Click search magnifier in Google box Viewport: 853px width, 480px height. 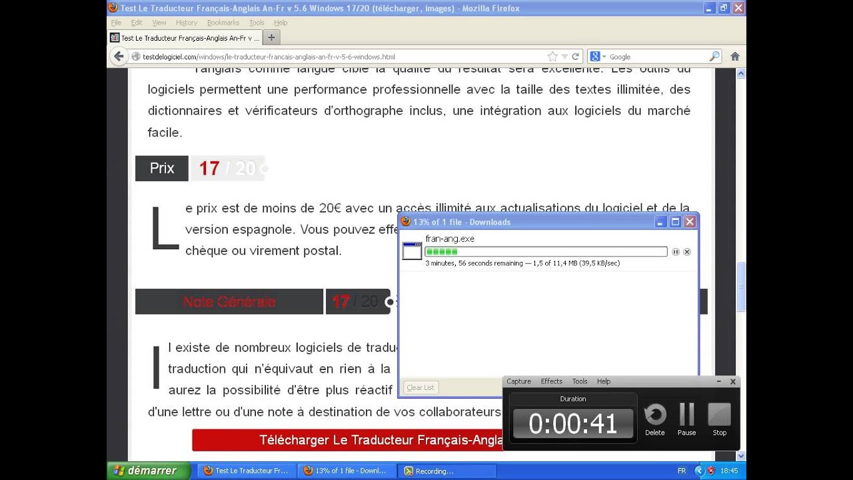click(714, 57)
